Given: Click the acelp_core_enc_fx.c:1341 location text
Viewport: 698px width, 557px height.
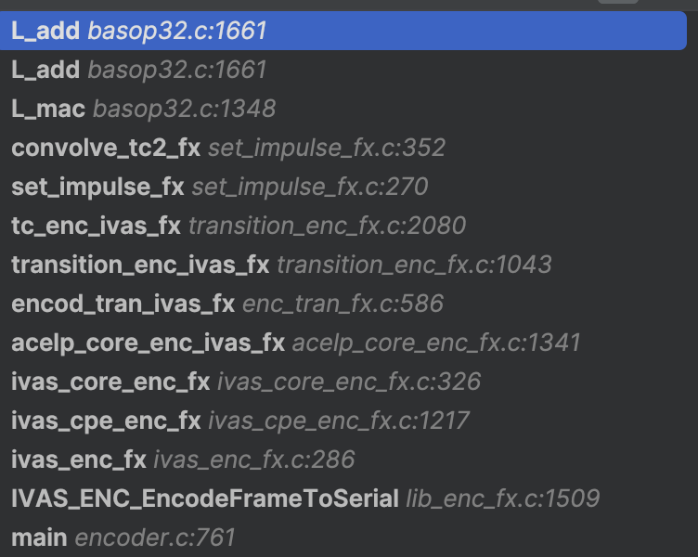Looking at the screenshot, I should coord(436,343).
